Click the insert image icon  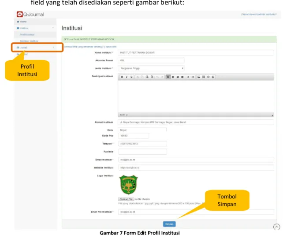tap(199, 77)
